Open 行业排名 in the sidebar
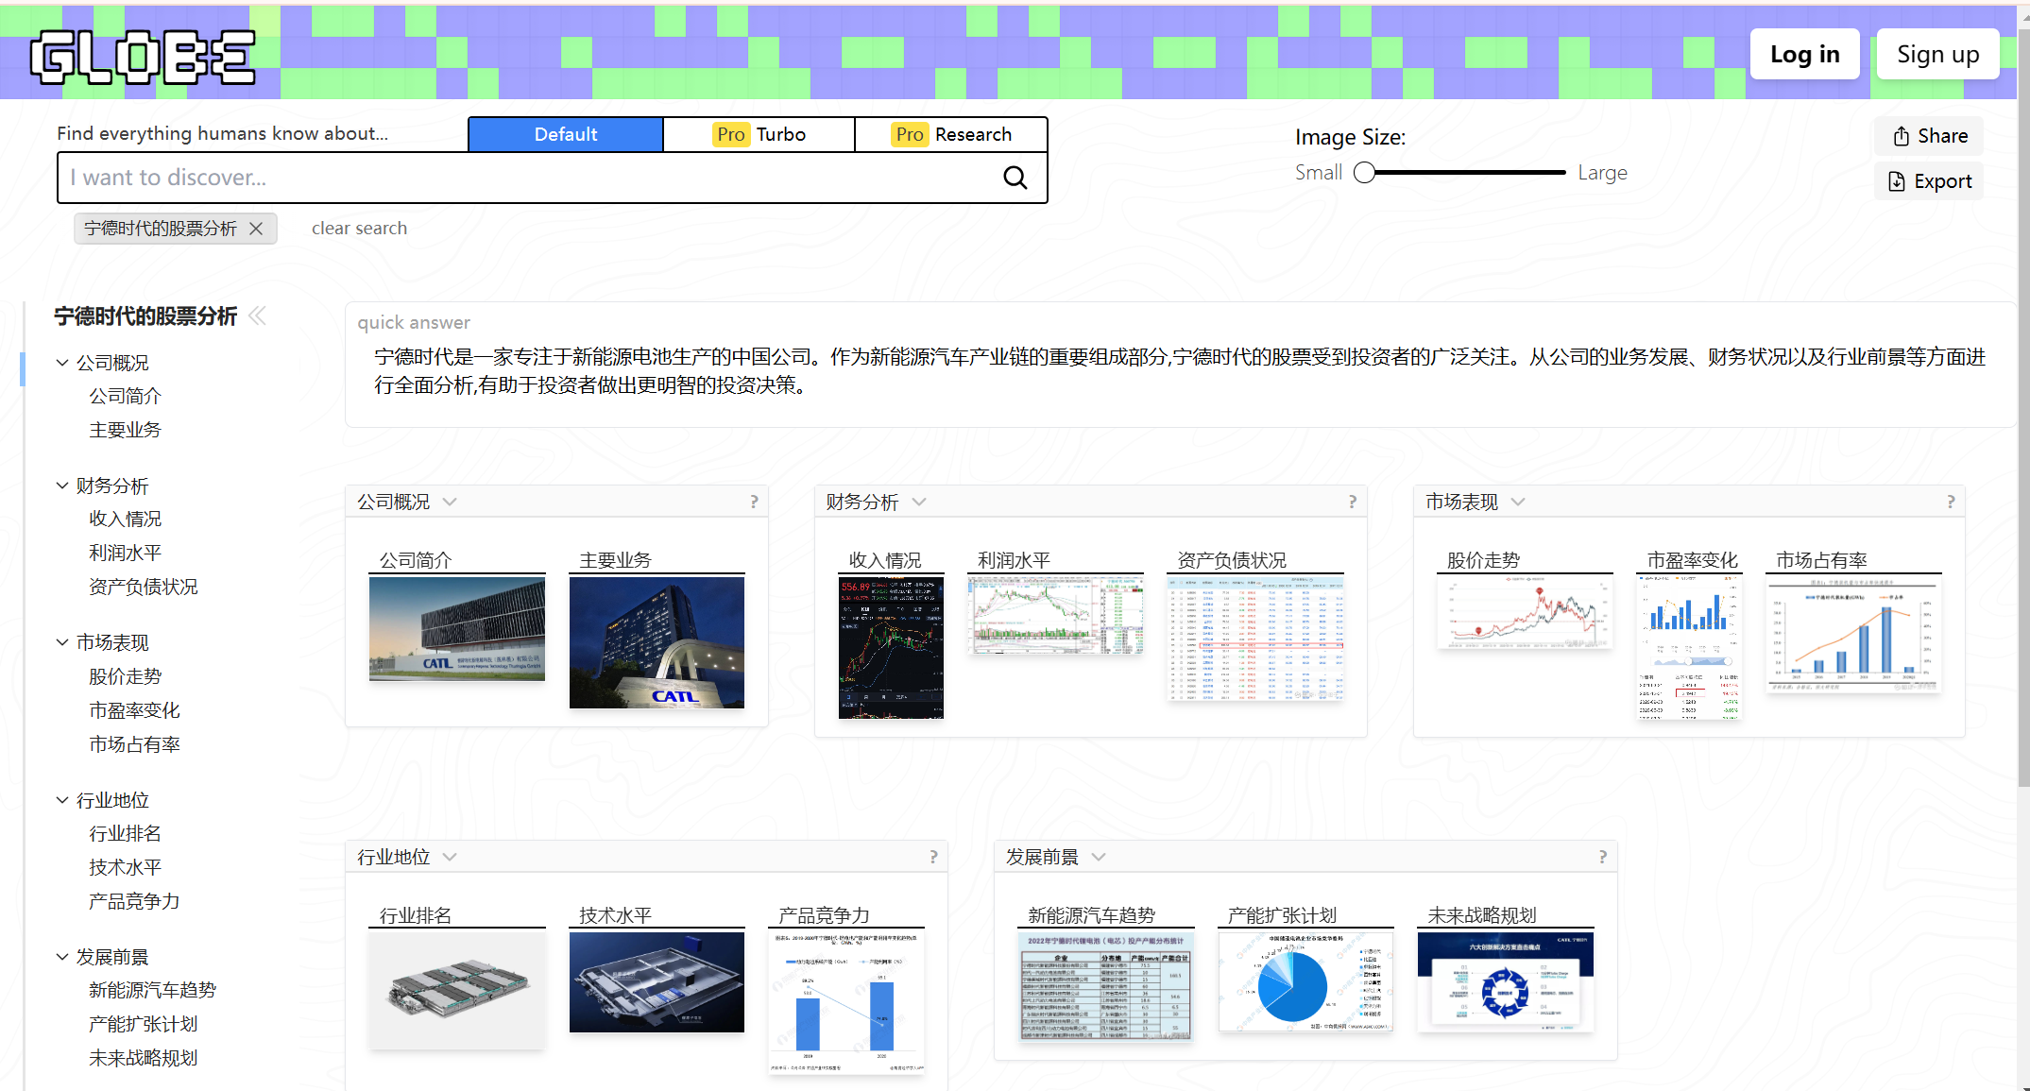This screenshot has width=2030, height=1091. [125, 833]
